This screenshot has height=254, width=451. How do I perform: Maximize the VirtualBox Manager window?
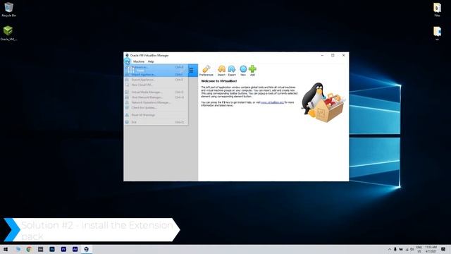click(333, 55)
